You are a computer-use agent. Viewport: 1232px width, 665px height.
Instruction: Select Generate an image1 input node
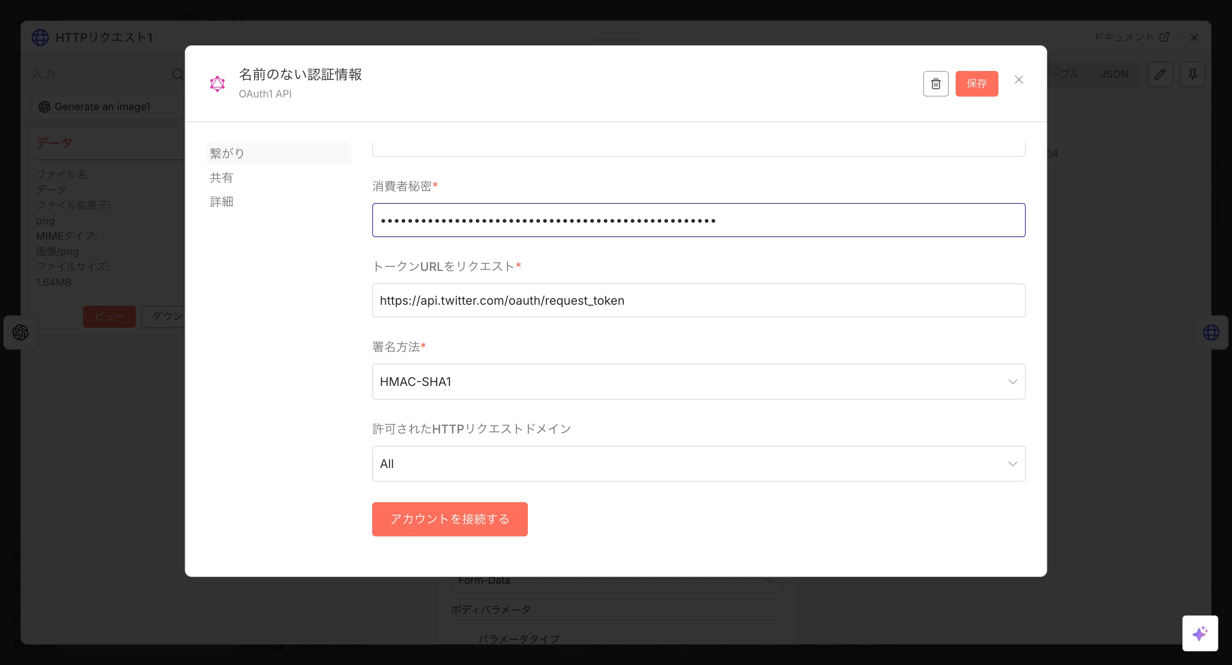tap(109, 106)
